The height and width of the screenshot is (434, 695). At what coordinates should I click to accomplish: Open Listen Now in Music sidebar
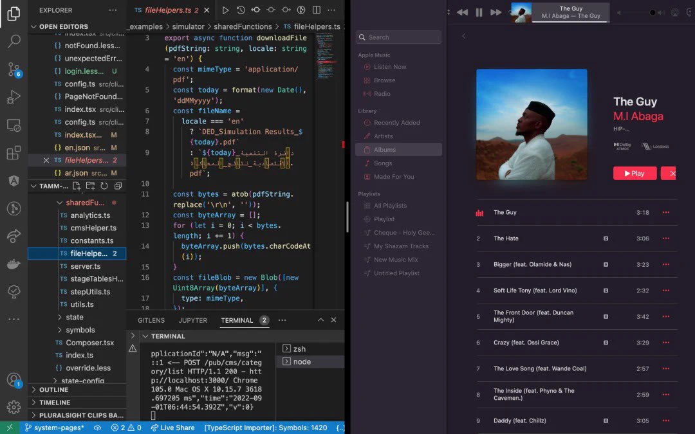pyautogui.click(x=390, y=67)
